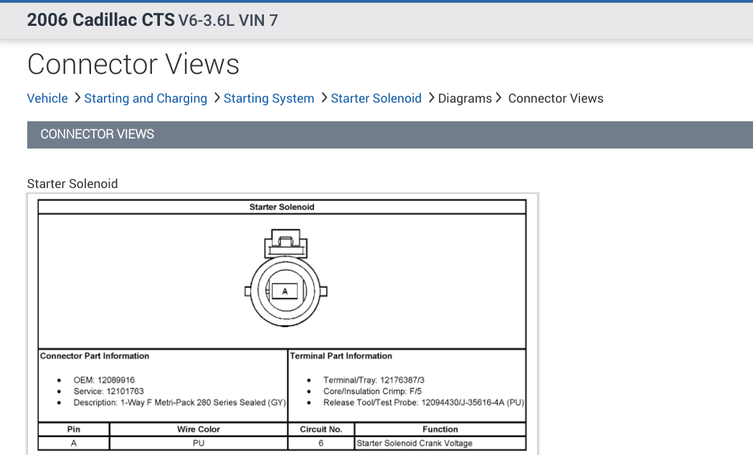This screenshot has height=455, width=753.
Task: Select Starter Solenoid Crank Voltage cell
Action: pyautogui.click(x=440, y=443)
